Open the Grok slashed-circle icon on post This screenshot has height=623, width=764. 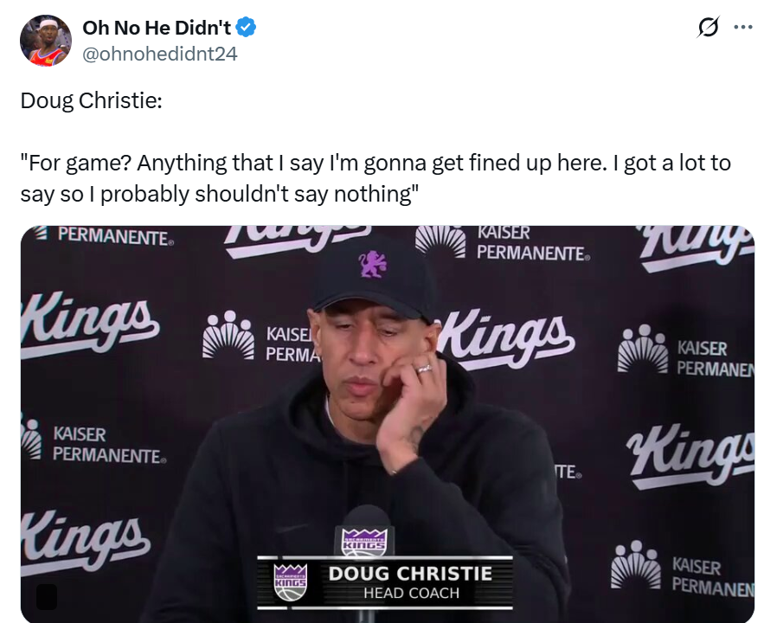708,28
